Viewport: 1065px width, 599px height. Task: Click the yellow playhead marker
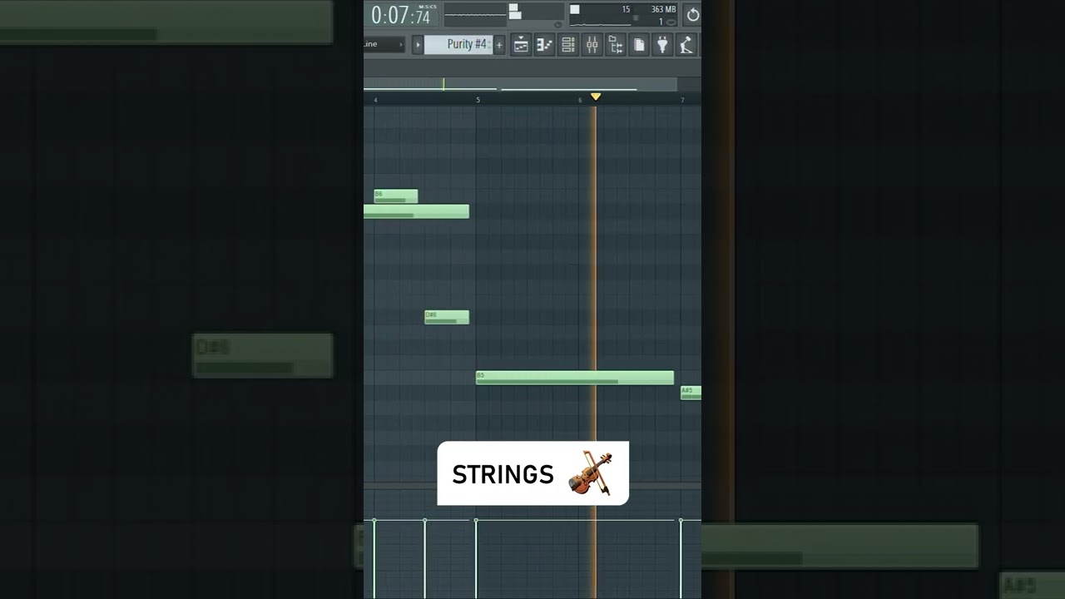click(x=596, y=97)
